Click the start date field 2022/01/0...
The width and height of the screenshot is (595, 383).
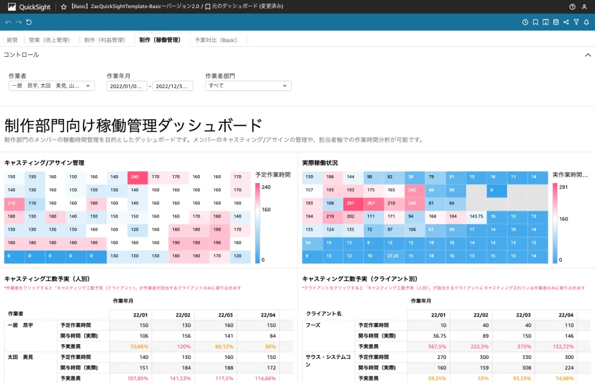click(x=127, y=86)
